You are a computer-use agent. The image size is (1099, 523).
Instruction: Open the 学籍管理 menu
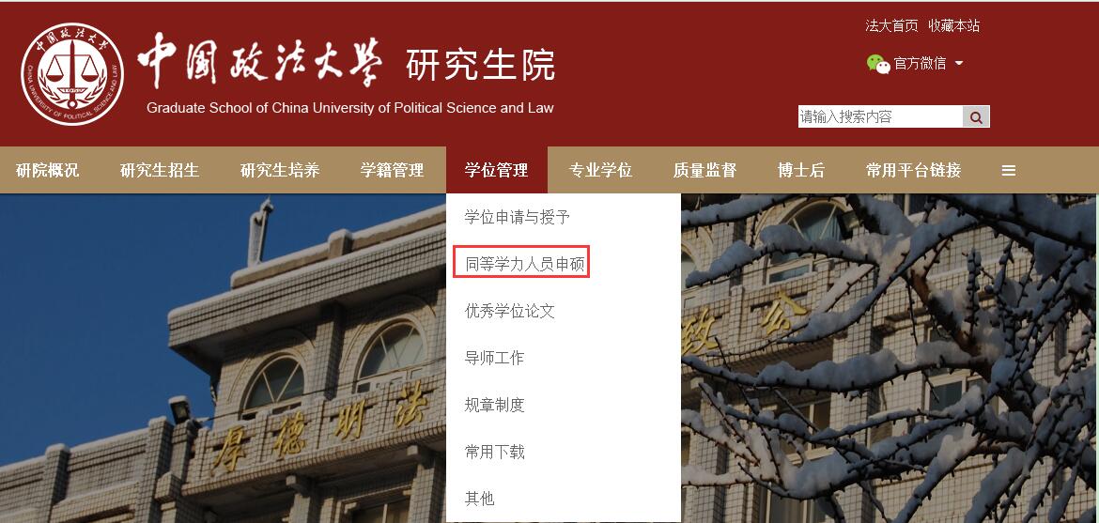(393, 171)
